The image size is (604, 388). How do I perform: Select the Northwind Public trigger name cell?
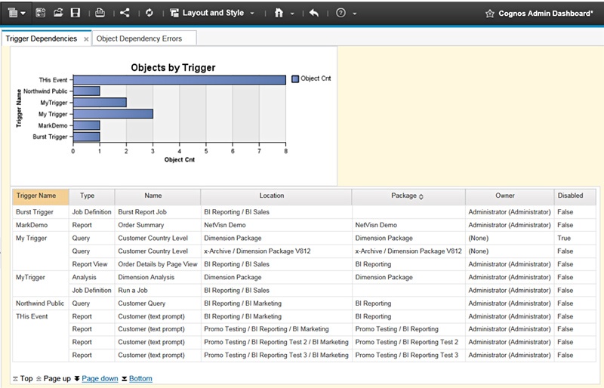40,303
